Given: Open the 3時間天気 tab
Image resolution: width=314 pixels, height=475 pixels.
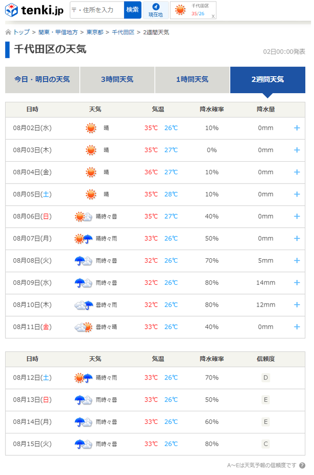Looking at the screenshot, I should pos(117,80).
